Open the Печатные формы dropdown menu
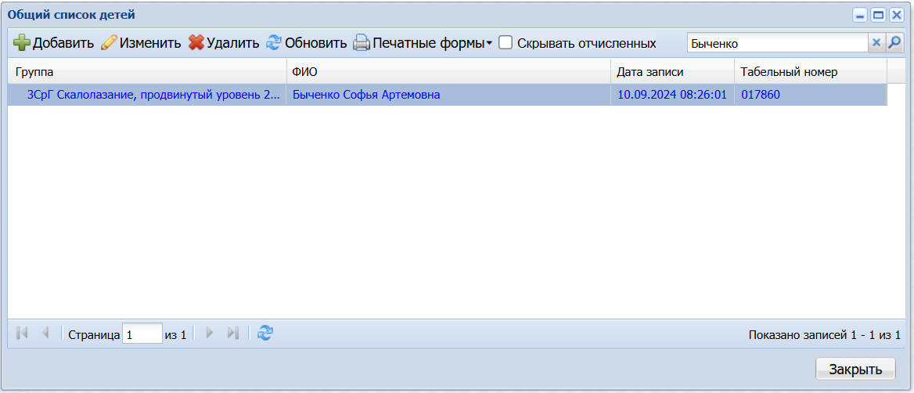Image resolution: width=914 pixels, height=393 pixels. pyautogui.click(x=423, y=43)
